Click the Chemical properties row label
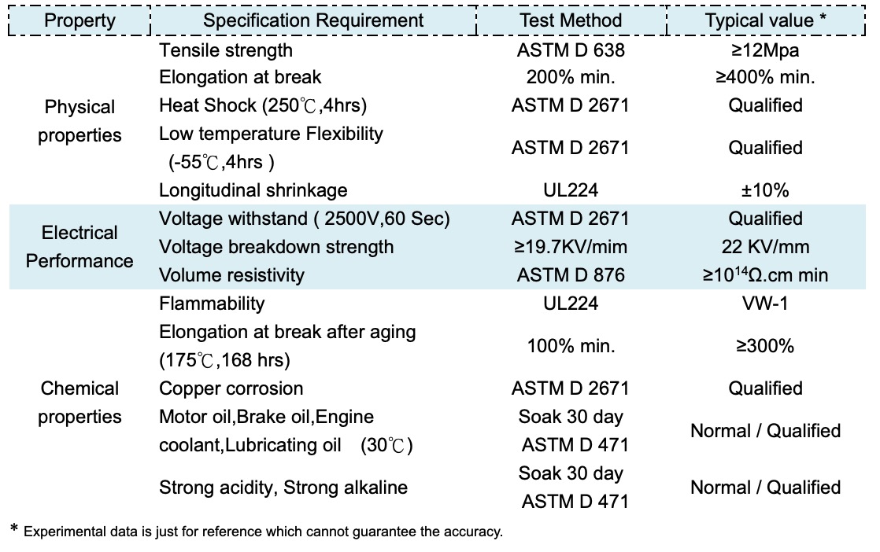880x552 pixels. click(x=79, y=403)
